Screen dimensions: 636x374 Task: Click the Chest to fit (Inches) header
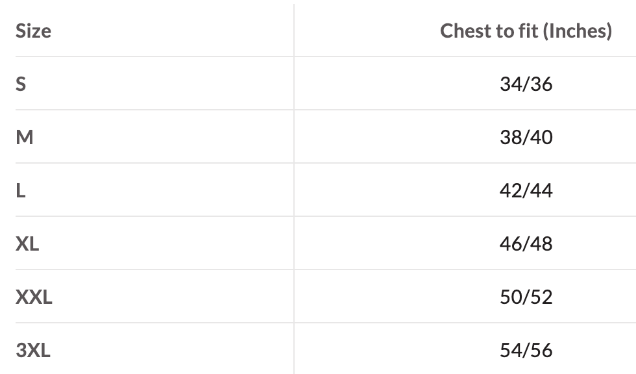(x=526, y=31)
